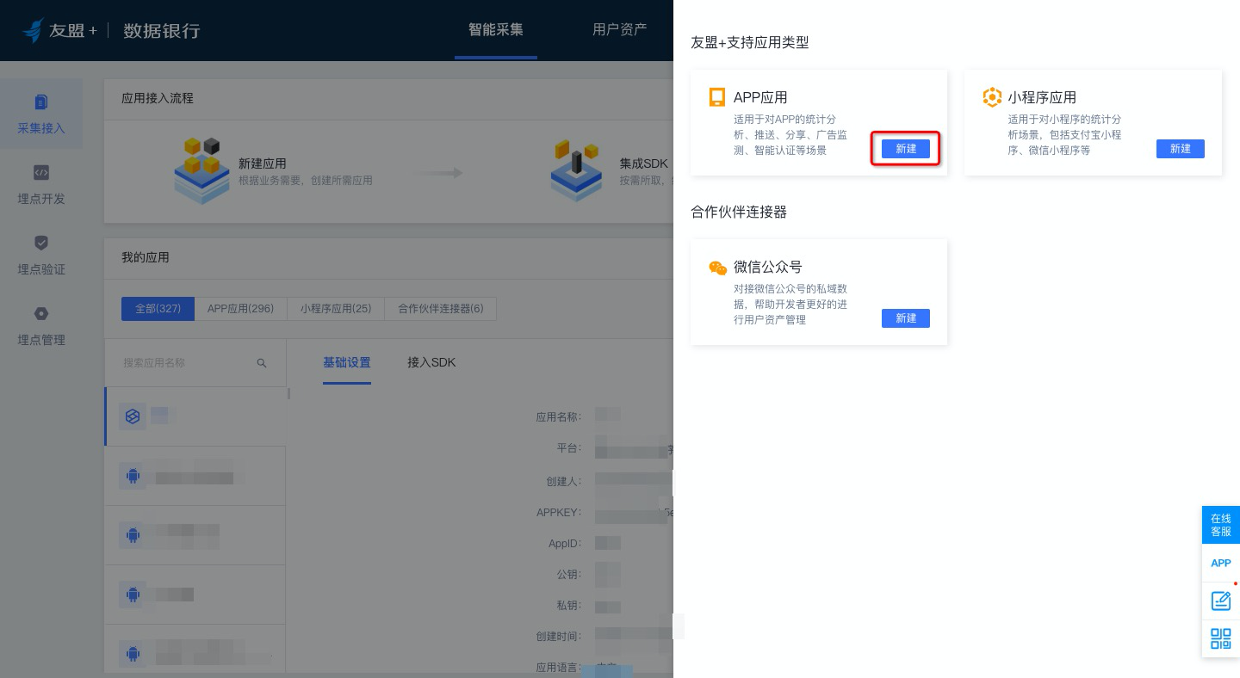Viewport: 1240px width, 678px height.
Task: Click the 我的应用 panel title
Action: (146, 257)
